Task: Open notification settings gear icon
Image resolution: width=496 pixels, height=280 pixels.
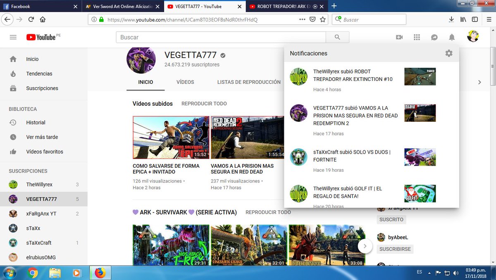Action: (x=449, y=53)
